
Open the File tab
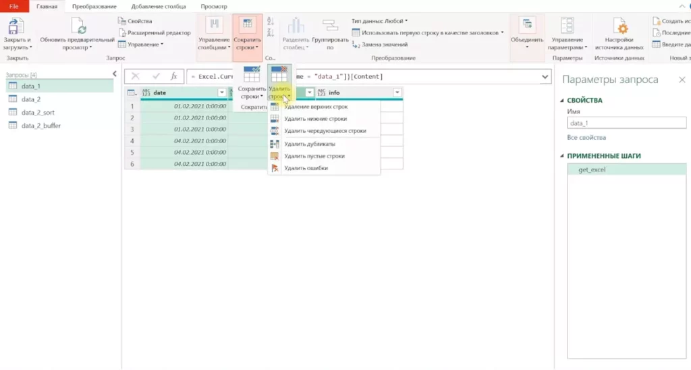pyautogui.click(x=14, y=6)
